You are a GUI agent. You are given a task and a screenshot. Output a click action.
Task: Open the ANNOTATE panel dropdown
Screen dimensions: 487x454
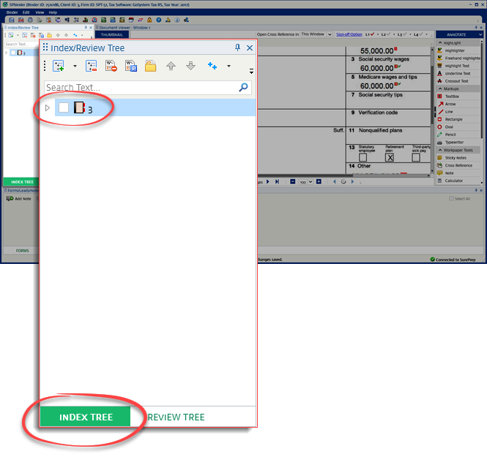(x=481, y=35)
